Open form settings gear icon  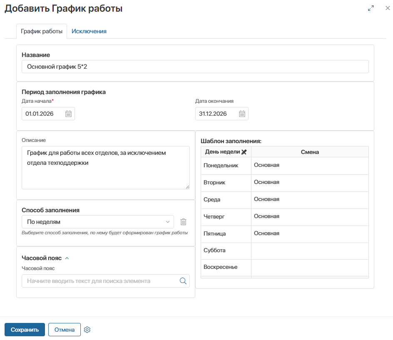pyautogui.click(x=87, y=330)
